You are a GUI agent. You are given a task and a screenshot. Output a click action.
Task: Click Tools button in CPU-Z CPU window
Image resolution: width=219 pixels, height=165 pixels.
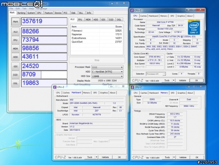pos(167,80)
